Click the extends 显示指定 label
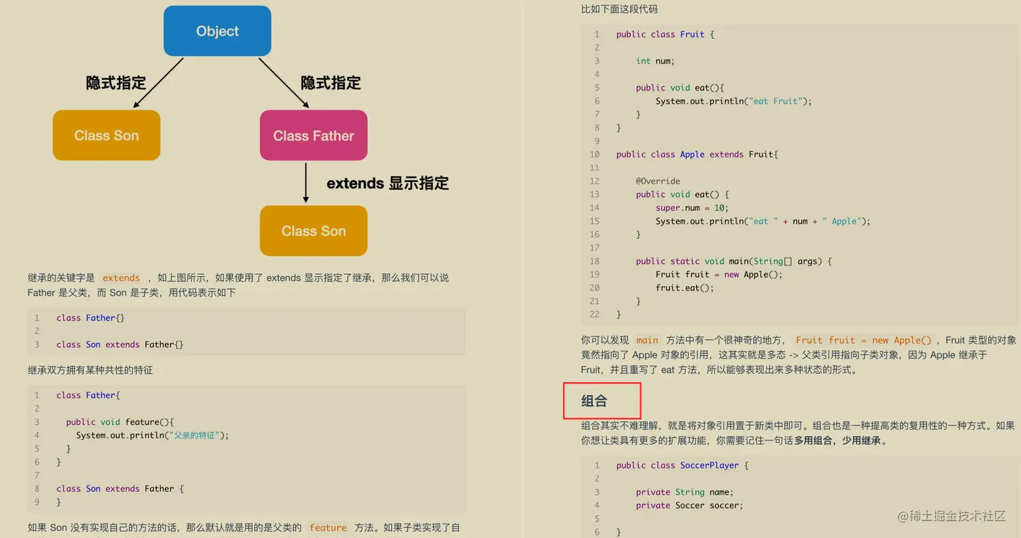Viewport: 1021px width, 538px height. pos(386,182)
